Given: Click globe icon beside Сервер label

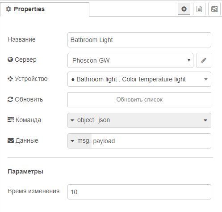Looking at the screenshot, I should tap(10, 60).
